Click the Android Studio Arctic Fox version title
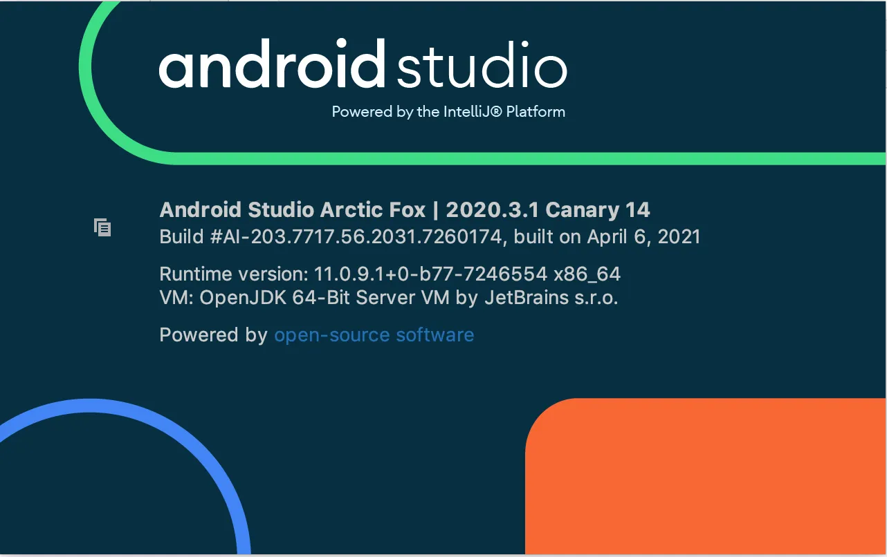The height and width of the screenshot is (557, 887). click(x=405, y=209)
